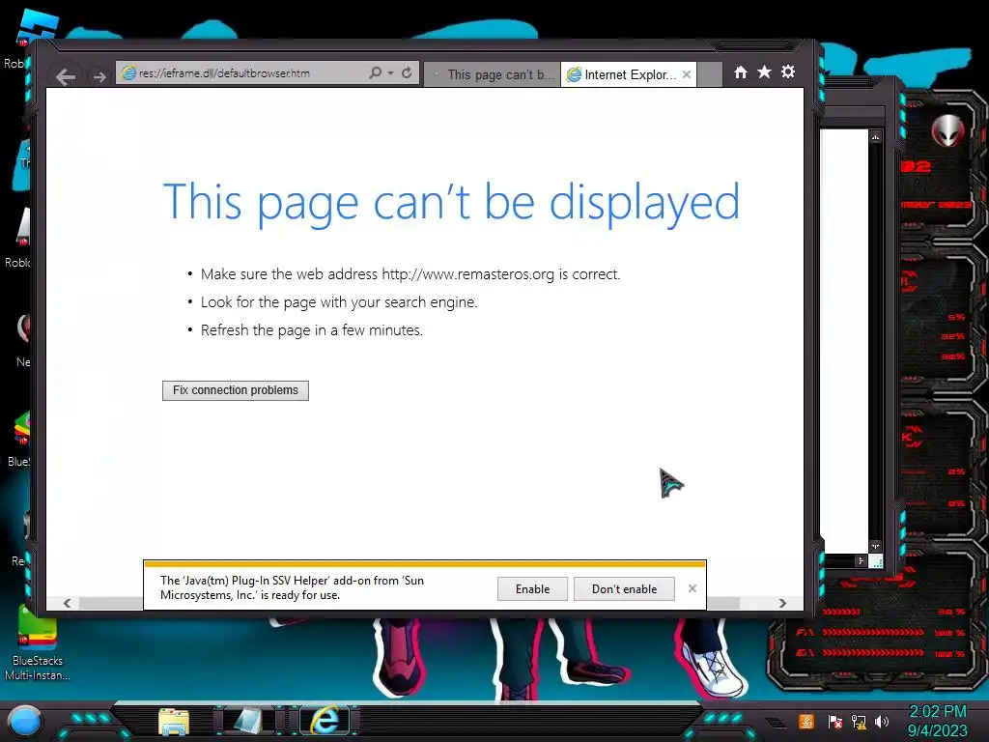
Task: Click the Alienware head logo in the sidebar gadget
Action: pyautogui.click(x=948, y=130)
